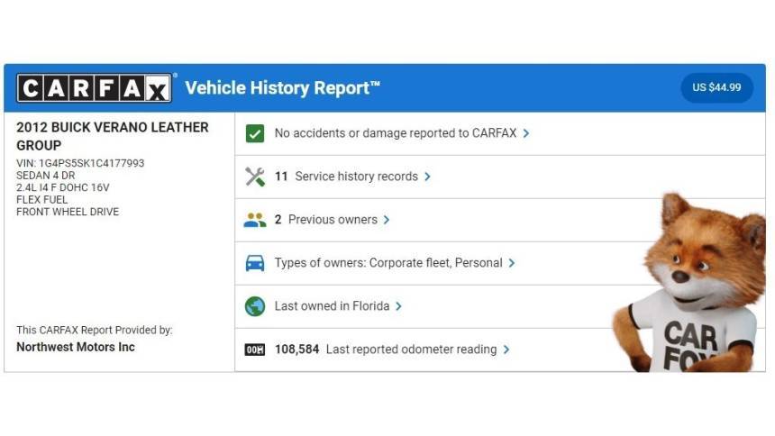Click the green checkmark no-accidents icon

point(255,133)
